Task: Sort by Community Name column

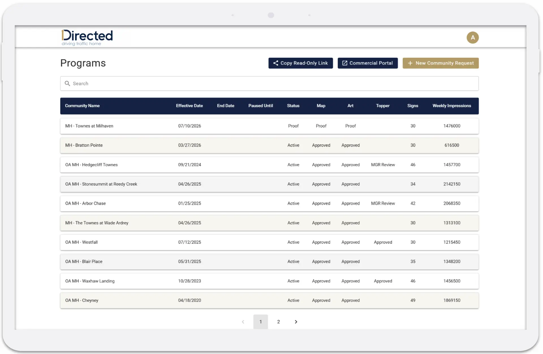Action: click(82, 106)
